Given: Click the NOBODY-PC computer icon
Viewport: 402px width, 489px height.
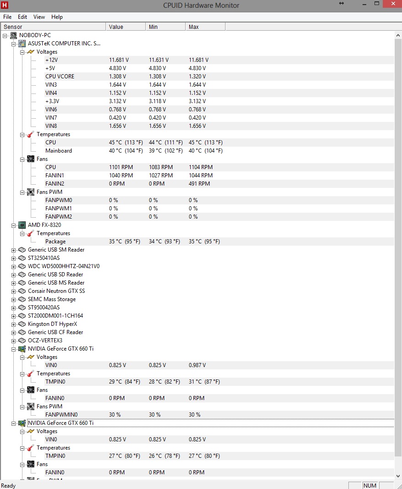Looking at the screenshot, I should 13,35.
